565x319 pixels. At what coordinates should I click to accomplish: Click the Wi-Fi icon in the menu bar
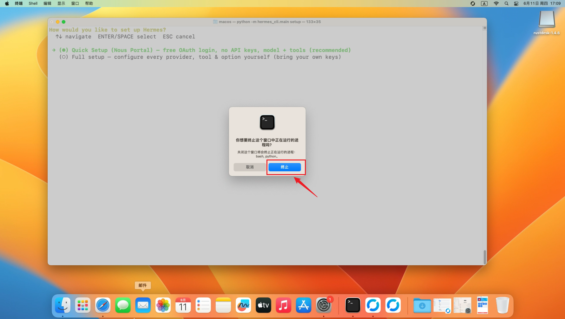tap(496, 3)
